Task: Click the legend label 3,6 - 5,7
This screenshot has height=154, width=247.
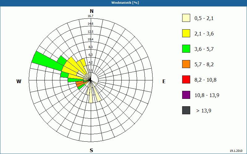Action: [204, 49]
